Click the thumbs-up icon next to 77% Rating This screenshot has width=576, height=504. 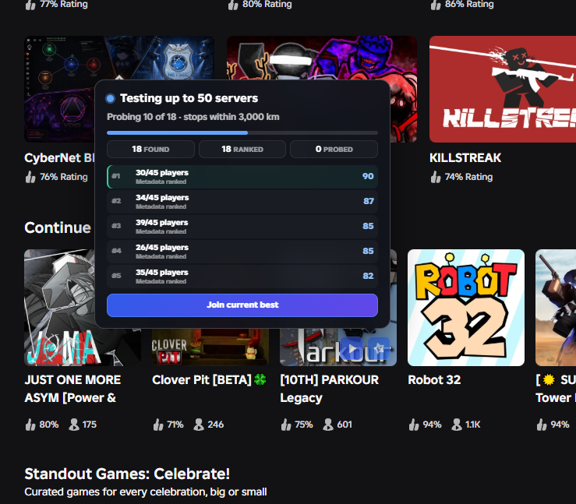tap(30, 5)
